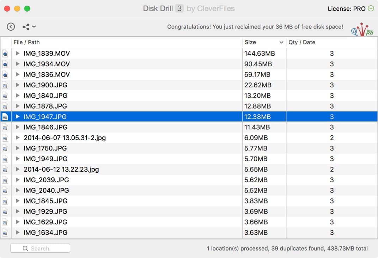Expand the IMG_1750.JPG duplicate group
Screen dimensions: 378x258
coord(17,148)
